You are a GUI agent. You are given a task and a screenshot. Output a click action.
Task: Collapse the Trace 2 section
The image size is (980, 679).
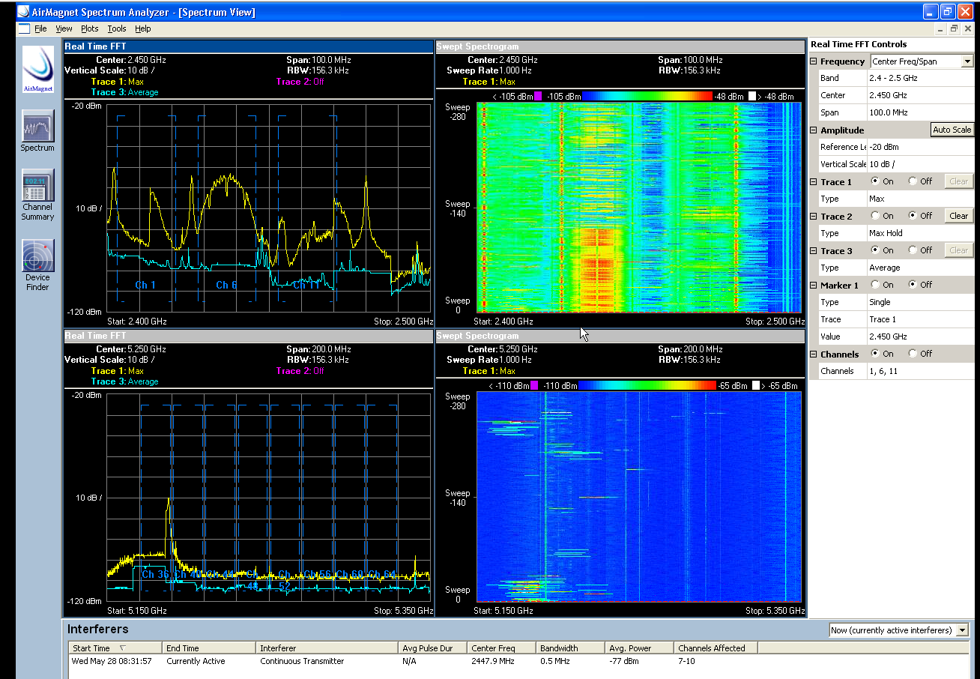[x=814, y=217]
